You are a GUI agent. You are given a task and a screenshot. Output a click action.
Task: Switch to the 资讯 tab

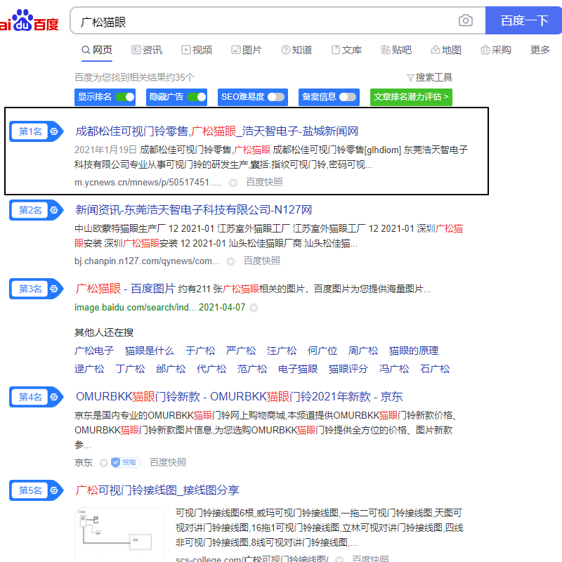[x=147, y=50]
